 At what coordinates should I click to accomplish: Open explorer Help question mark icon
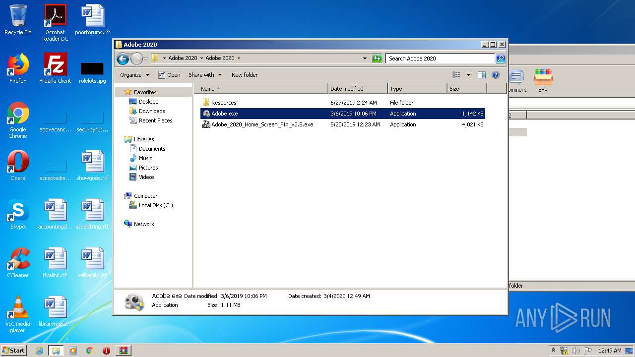(x=495, y=75)
